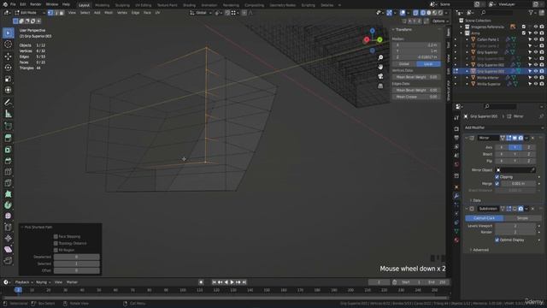
Task: Hide Carton Parte 1 in outliner
Action: (x=536, y=39)
